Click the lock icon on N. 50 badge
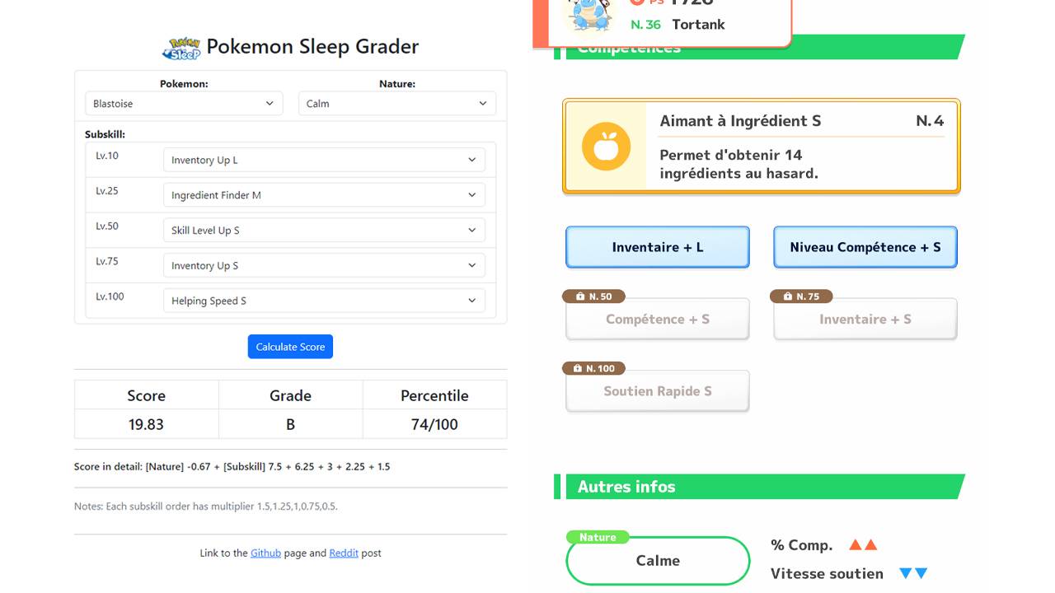Viewport: 1055px width, 593px height. (x=580, y=296)
